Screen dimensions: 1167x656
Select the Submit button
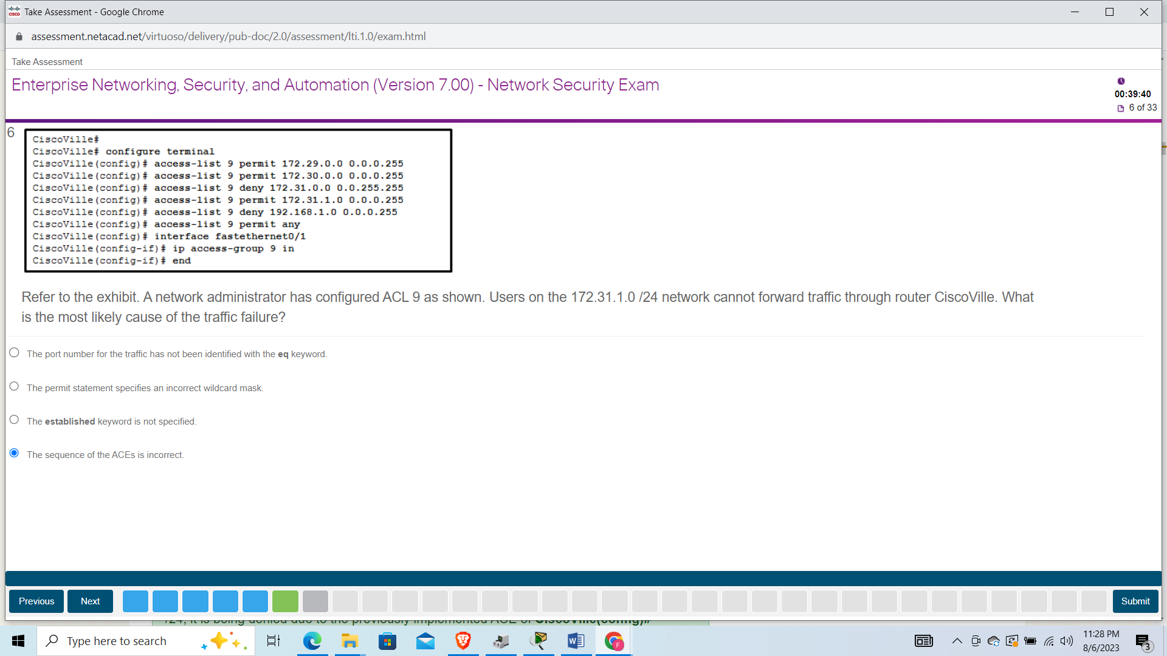(1134, 601)
